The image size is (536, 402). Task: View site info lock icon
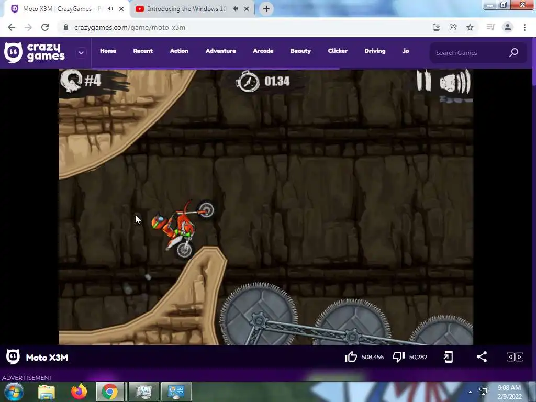[x=66, y=27]
